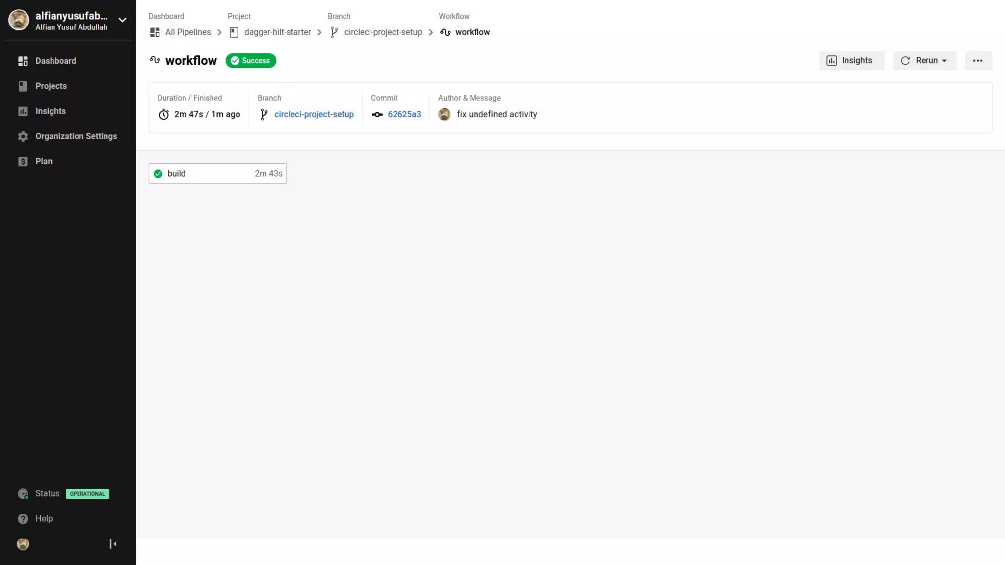
Task: Open circleci-project-setup breadcrumb branch
Action: coord(383,32)
